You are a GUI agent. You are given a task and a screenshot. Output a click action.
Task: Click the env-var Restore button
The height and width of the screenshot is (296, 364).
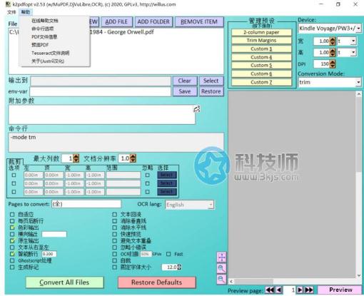pos(211,91)
